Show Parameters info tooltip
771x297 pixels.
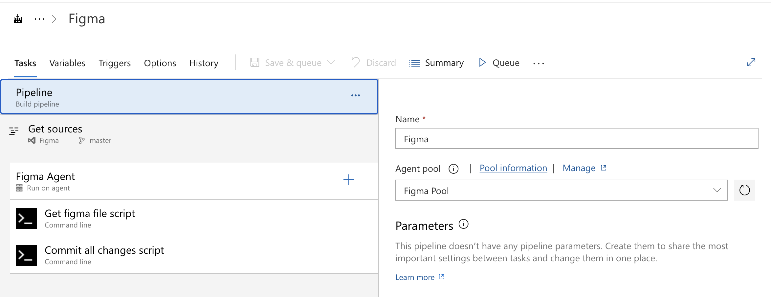click(463, 225)
